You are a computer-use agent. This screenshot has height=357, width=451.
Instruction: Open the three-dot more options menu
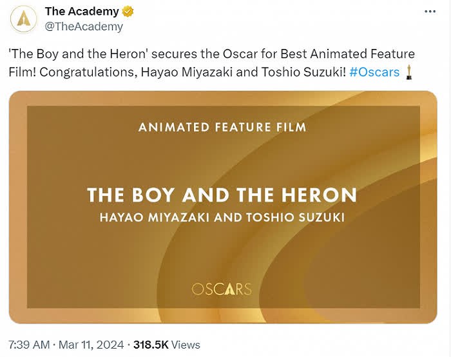tap(430, 12)
